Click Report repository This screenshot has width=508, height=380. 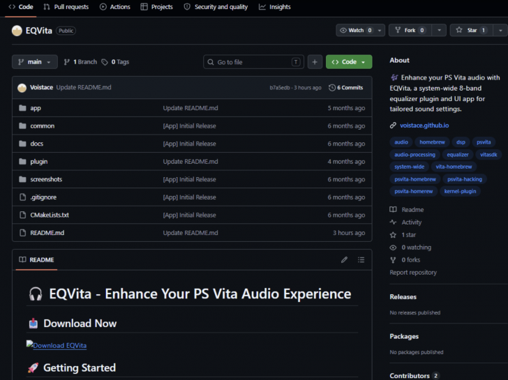(413, 273)
